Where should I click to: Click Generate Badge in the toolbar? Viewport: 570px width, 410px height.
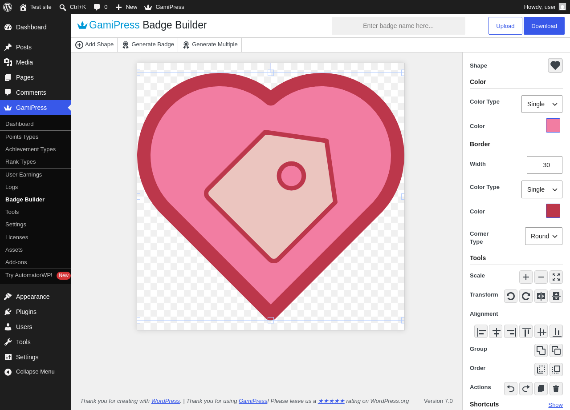pyautogui.click(x=148, y=44)
